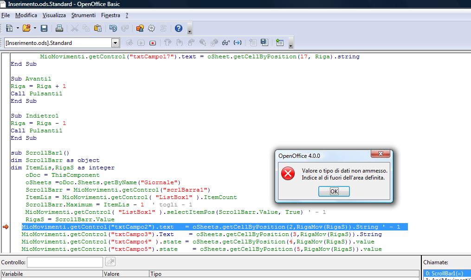Open the Help question mark icon
471x280 pixels.
point(179,29)
